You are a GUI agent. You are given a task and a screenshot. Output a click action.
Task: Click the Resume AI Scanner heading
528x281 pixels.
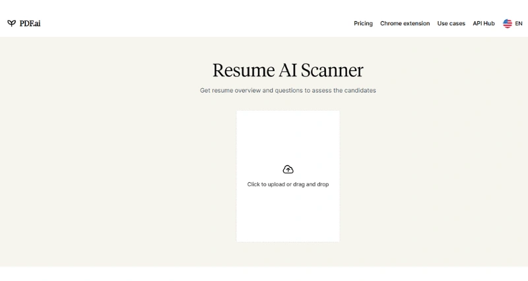click(288, 70)
